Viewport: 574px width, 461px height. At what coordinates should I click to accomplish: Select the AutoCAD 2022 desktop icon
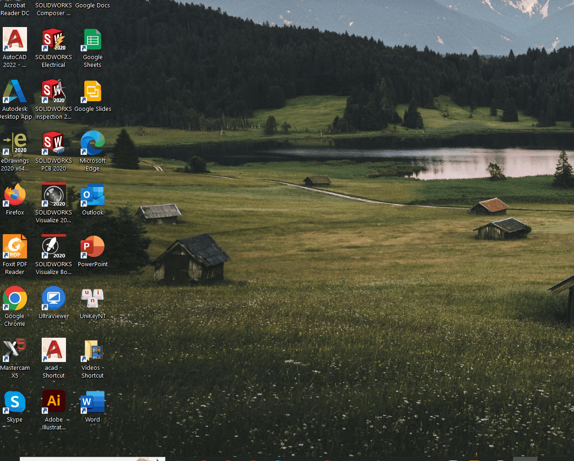tap(15, 40)
